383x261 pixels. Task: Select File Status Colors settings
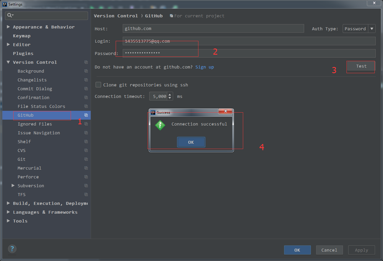[41, 106]
